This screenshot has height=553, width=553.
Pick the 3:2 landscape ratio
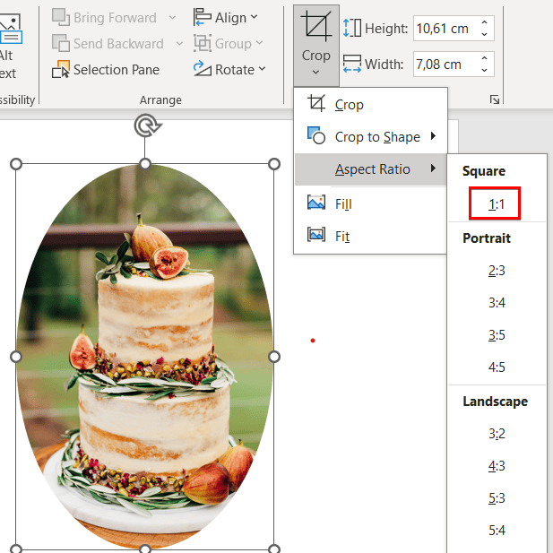point(497,433)
